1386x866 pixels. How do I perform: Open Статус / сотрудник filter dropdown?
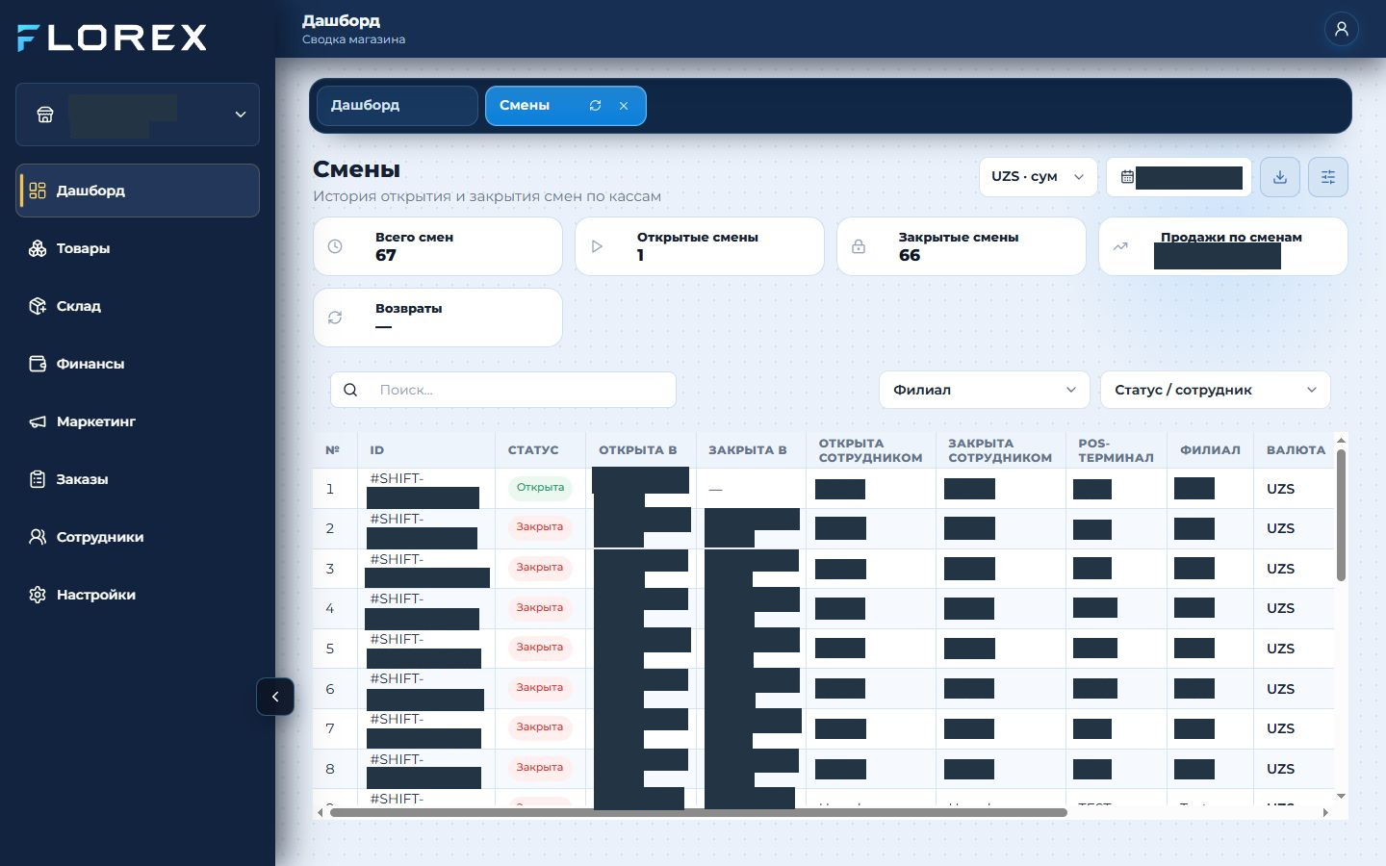click(1215, 390)
